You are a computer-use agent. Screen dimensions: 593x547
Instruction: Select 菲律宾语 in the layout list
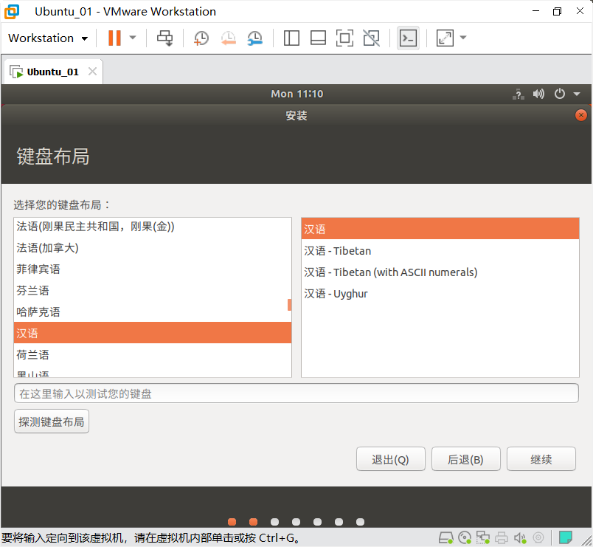pyautogui.click(x=153, y=269)
